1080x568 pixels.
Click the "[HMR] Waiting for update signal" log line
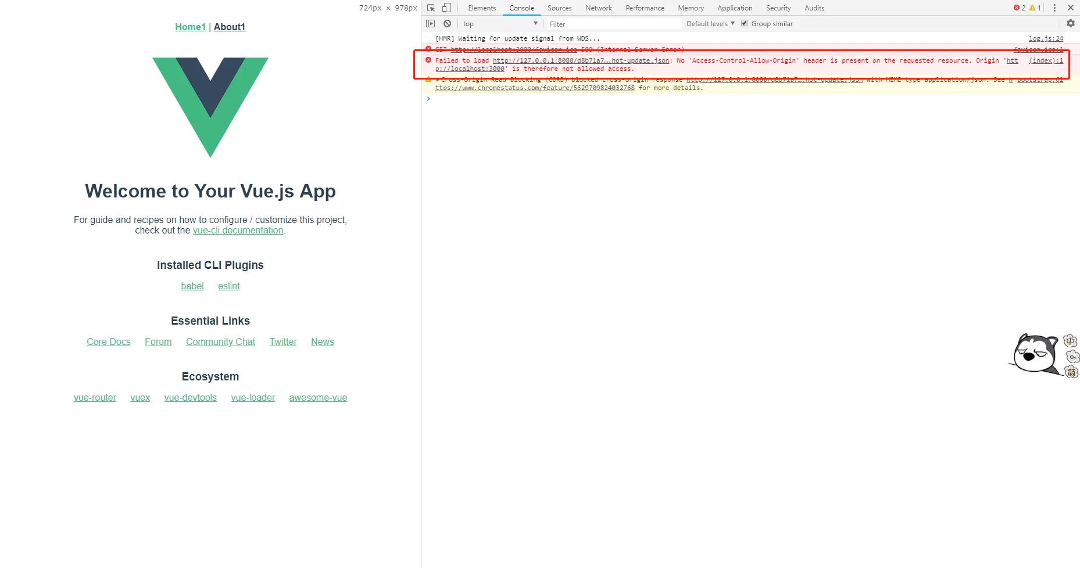(x=517, y=39)
